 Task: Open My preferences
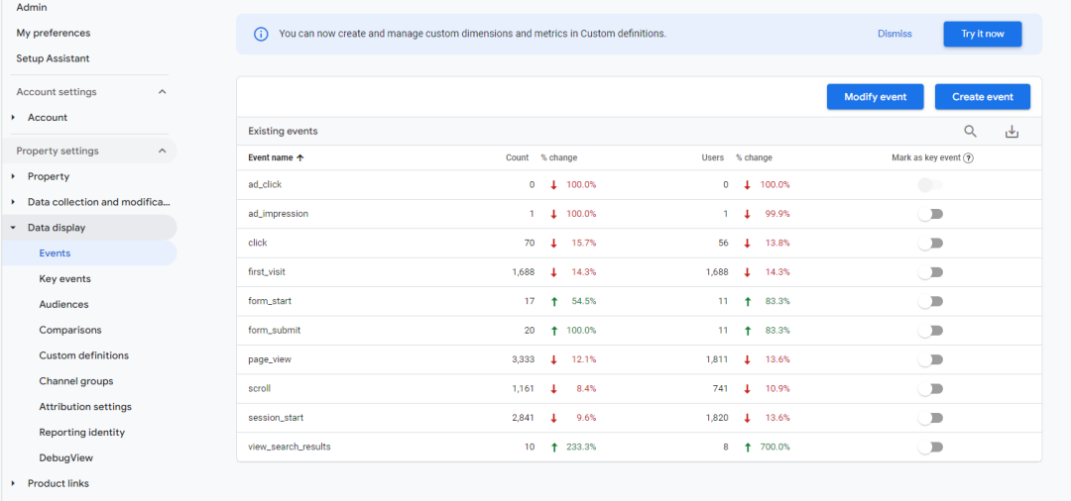pos(54,33)
